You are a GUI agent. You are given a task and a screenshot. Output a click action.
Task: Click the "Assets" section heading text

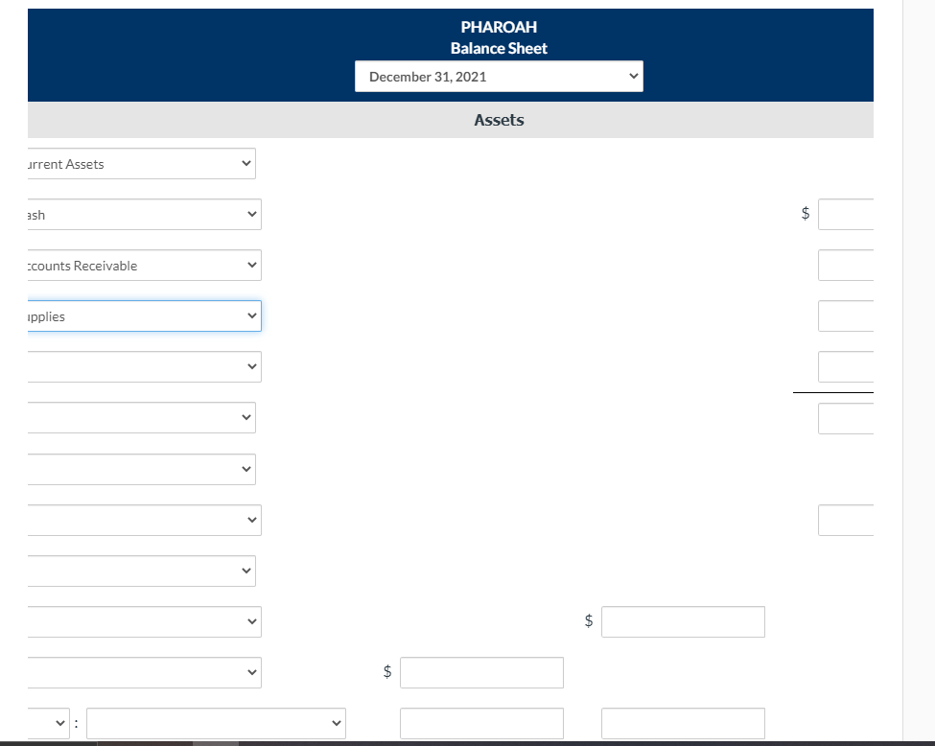[x=499, y=120]
